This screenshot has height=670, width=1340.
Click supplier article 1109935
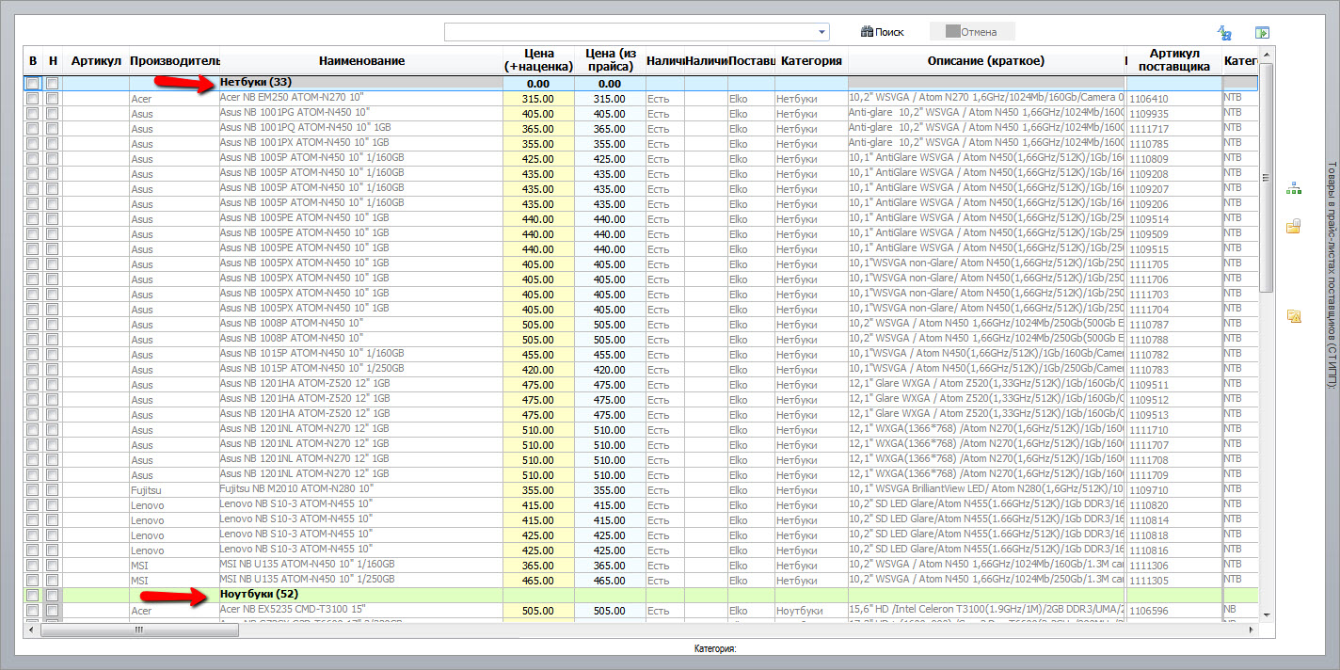(1173, 114)
